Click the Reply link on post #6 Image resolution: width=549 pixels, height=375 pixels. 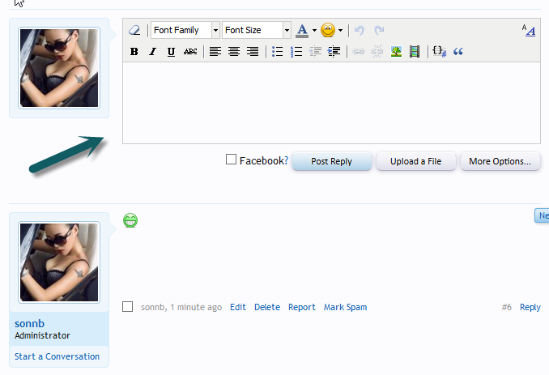[x=530, y=307]
